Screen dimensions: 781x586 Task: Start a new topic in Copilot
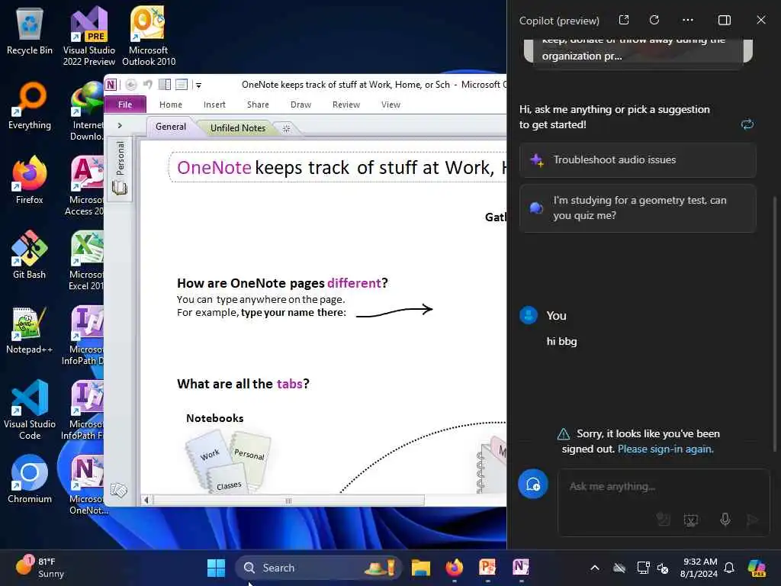(x=533, y=484)
